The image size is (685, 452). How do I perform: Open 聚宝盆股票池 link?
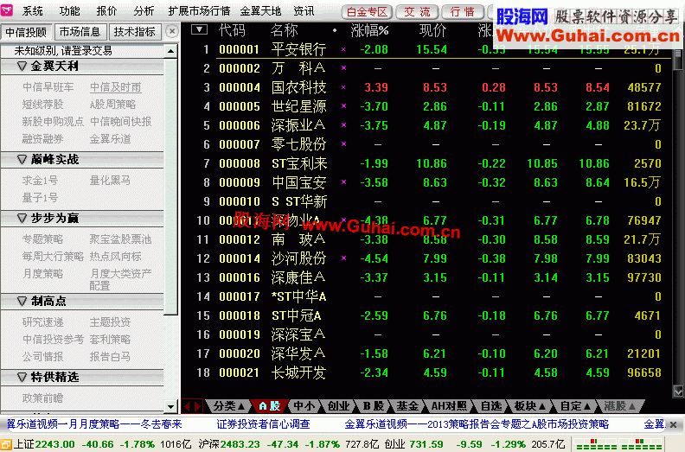pos(120,239)
